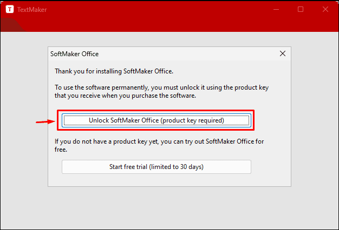Click the word 'free.' under trial description
339x230 pixels.
coord(61,150)
